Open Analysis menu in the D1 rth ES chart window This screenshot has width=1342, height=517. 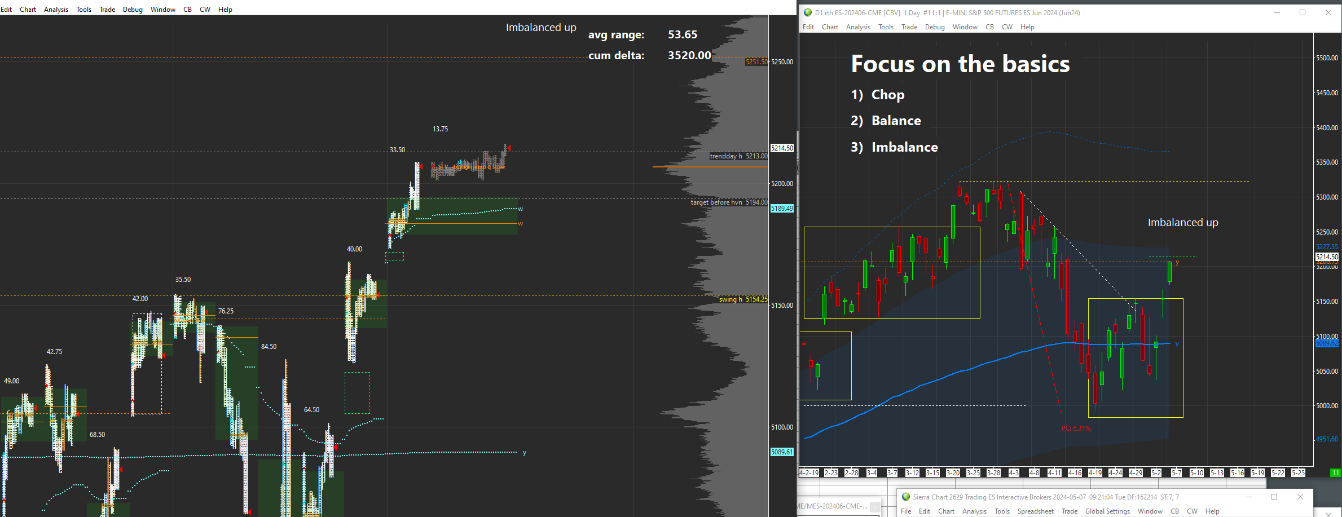(x=858, y=27)
